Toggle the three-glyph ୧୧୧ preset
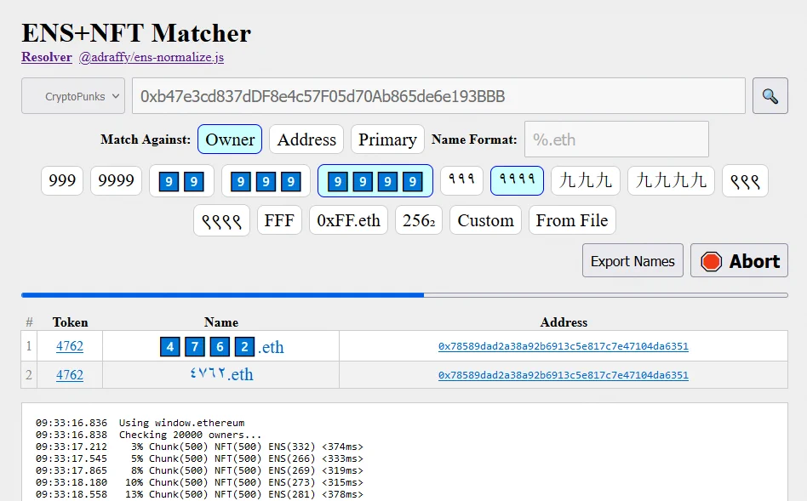This screenshot has height=501, width=807. pos(745,180)
